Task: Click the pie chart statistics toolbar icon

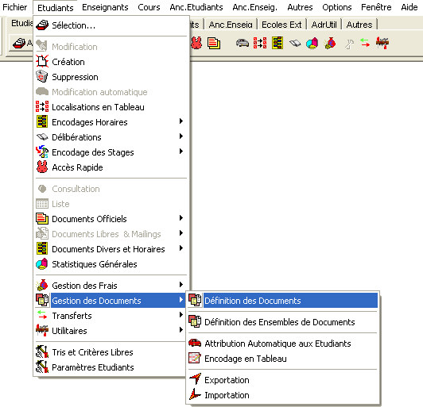Action: (x=312, y=43)
